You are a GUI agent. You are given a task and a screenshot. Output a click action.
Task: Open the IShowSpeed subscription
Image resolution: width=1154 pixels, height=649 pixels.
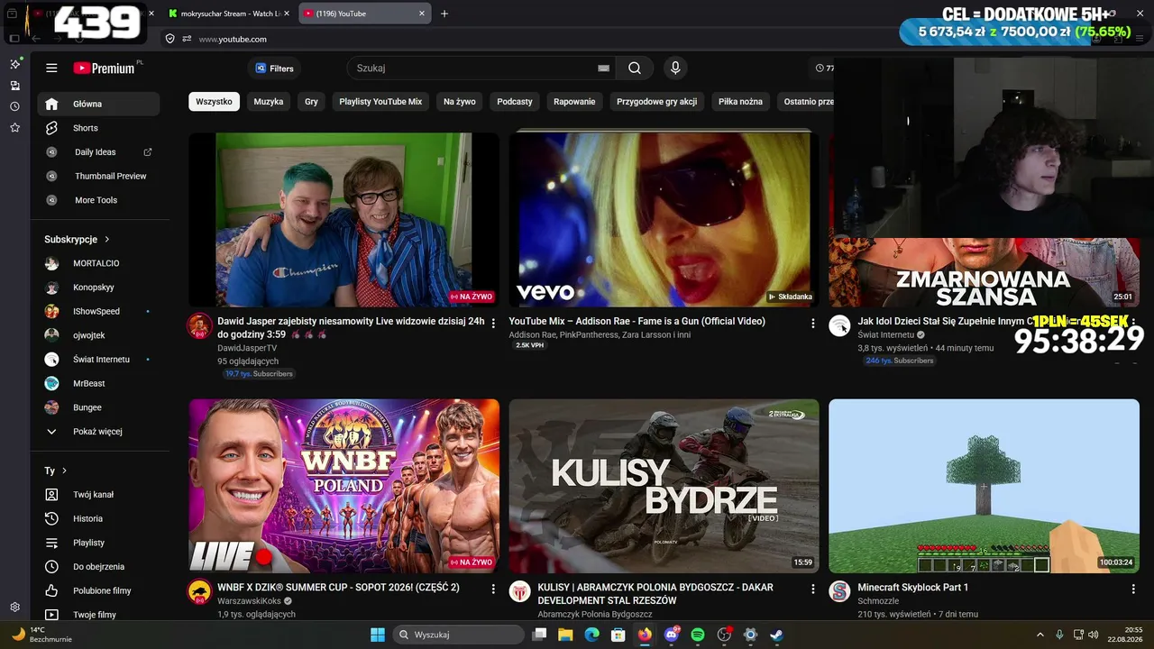coord(98,311)
